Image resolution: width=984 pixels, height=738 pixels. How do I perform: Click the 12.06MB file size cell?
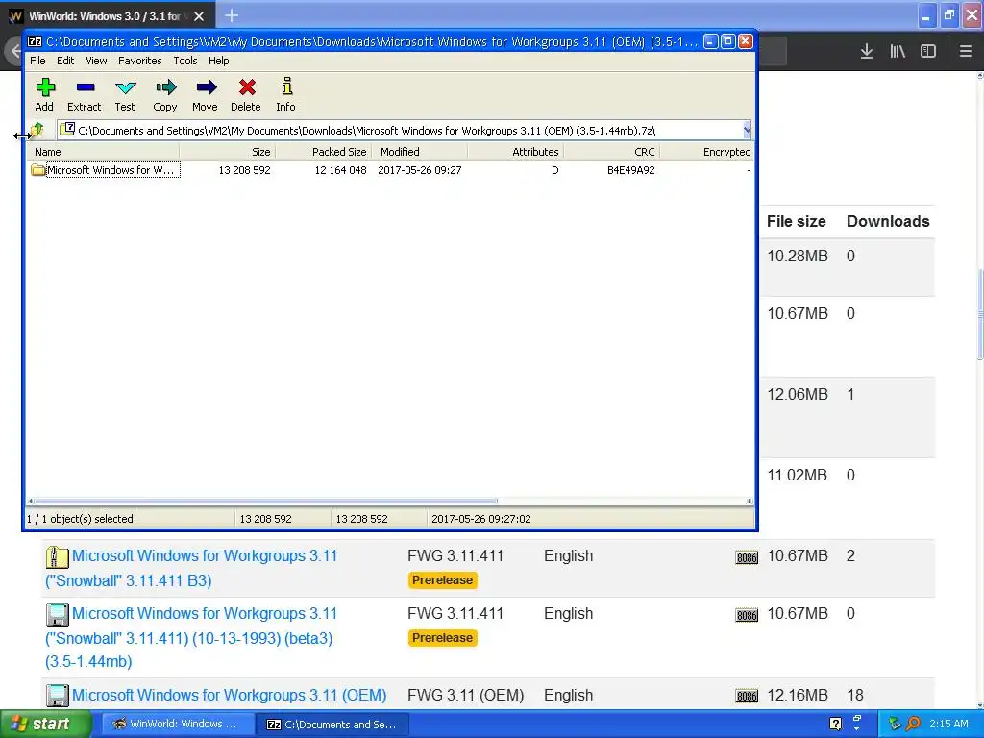coord(797,395)
